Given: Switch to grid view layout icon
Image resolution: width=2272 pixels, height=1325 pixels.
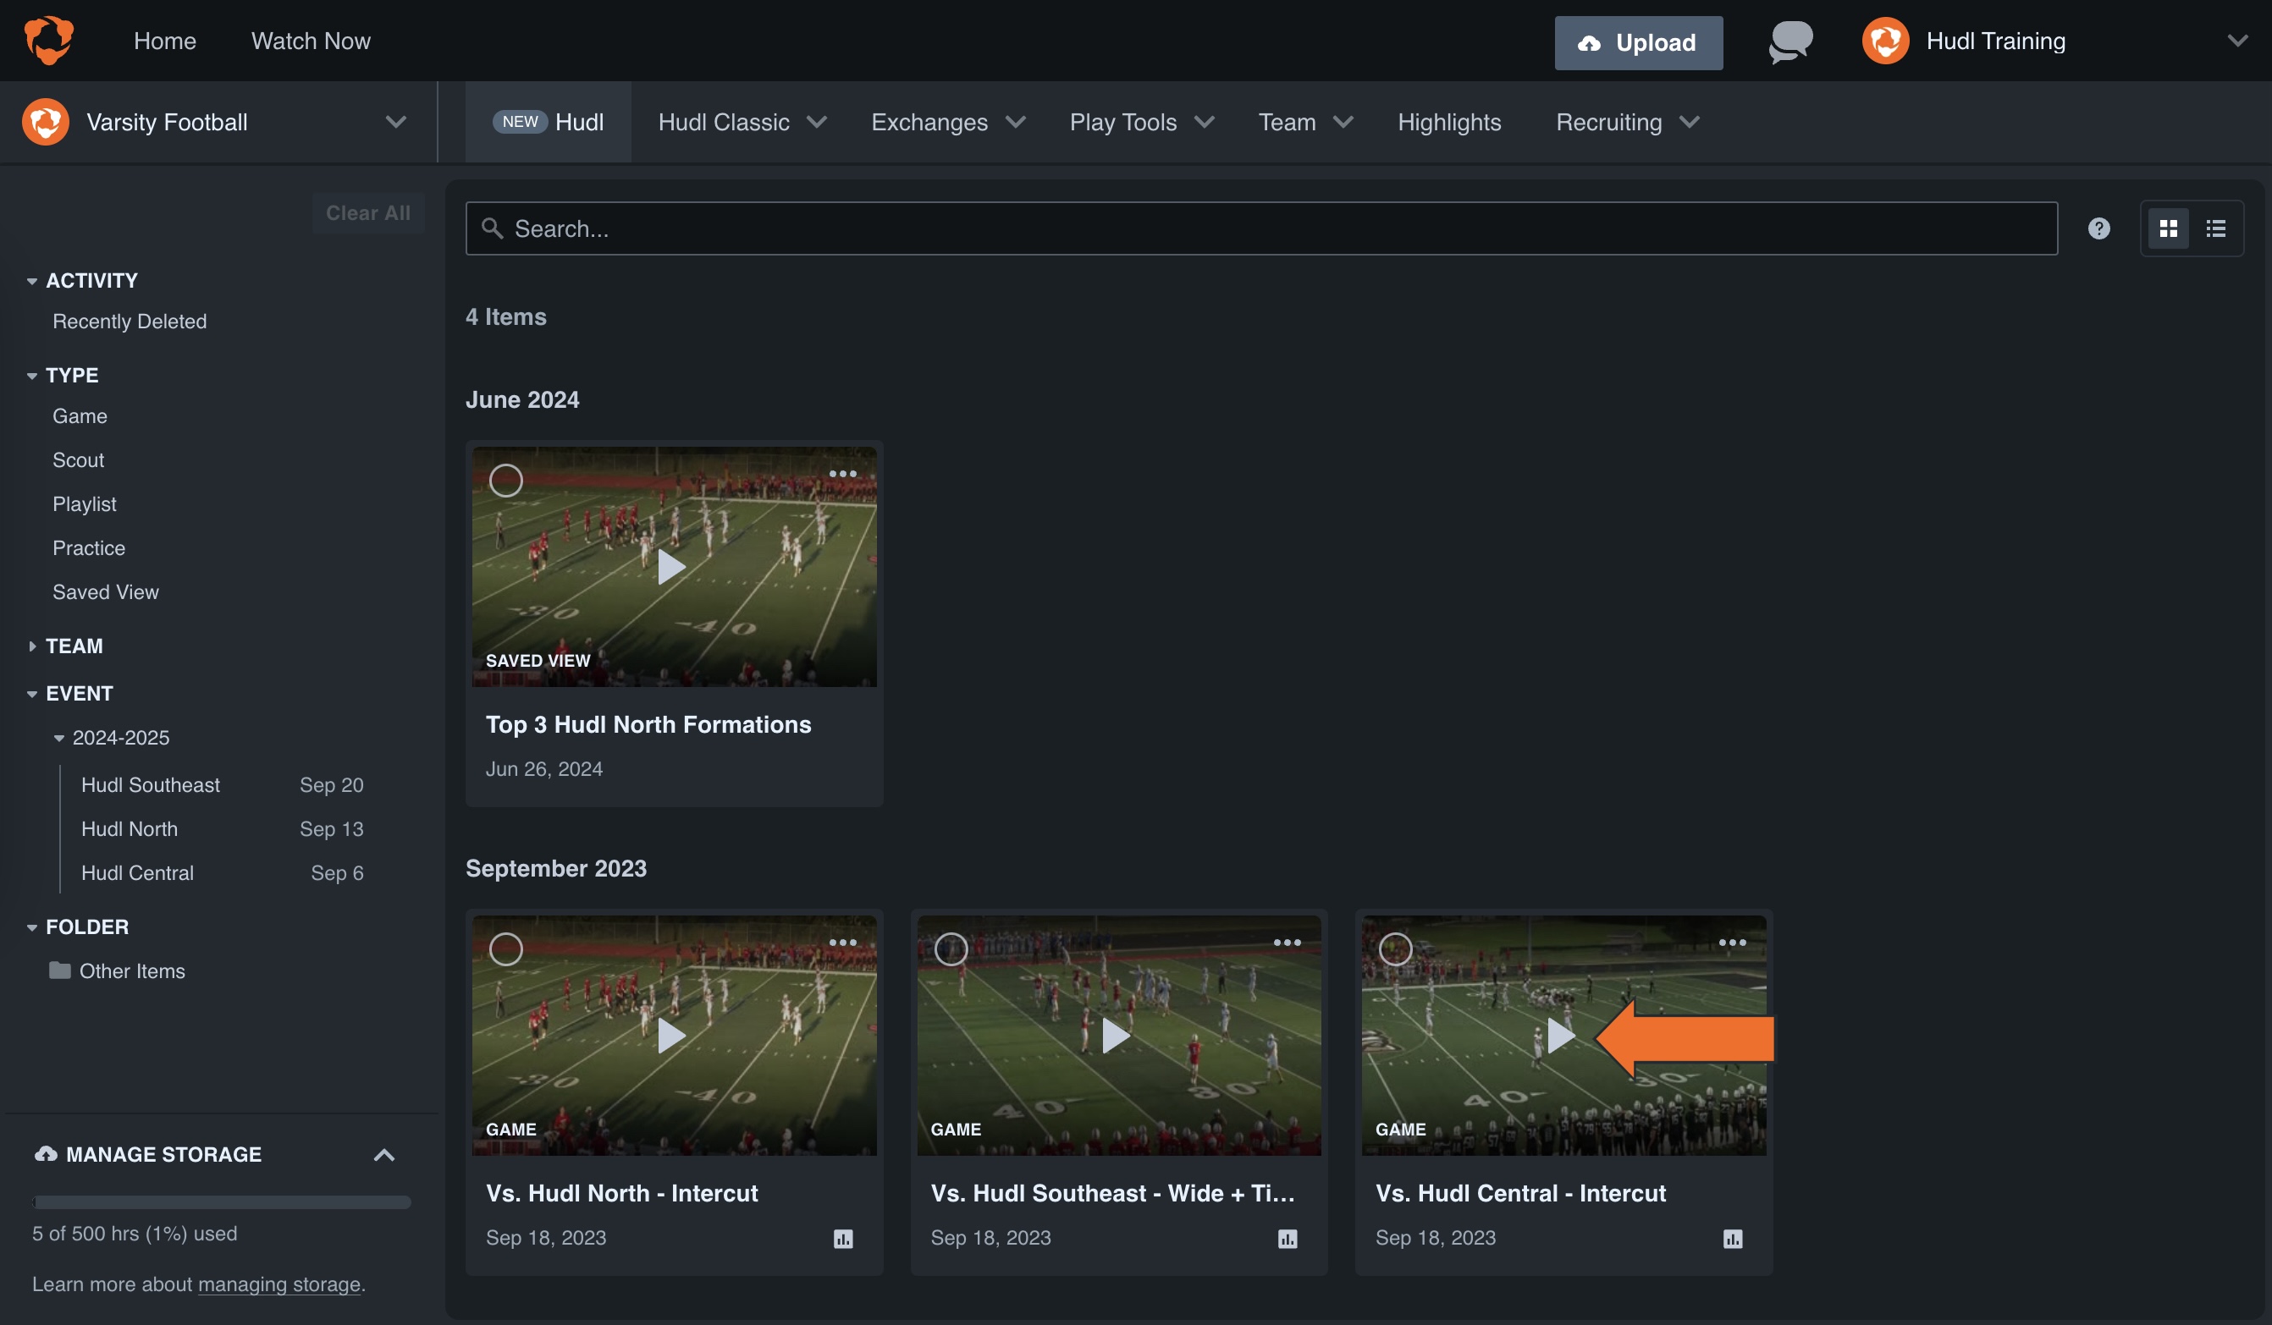Looking at the screenshot, I should (2169, 228).
